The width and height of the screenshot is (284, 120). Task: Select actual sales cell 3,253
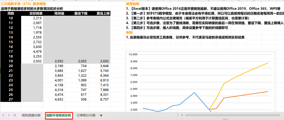[x=32, y=56]
